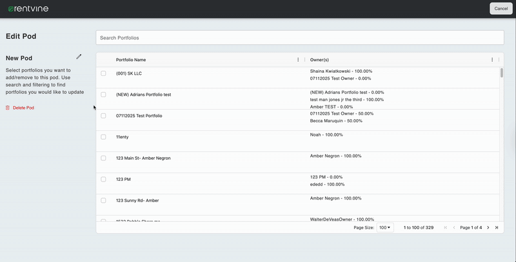Sort by Owner(s) column header

coord(319,60)
